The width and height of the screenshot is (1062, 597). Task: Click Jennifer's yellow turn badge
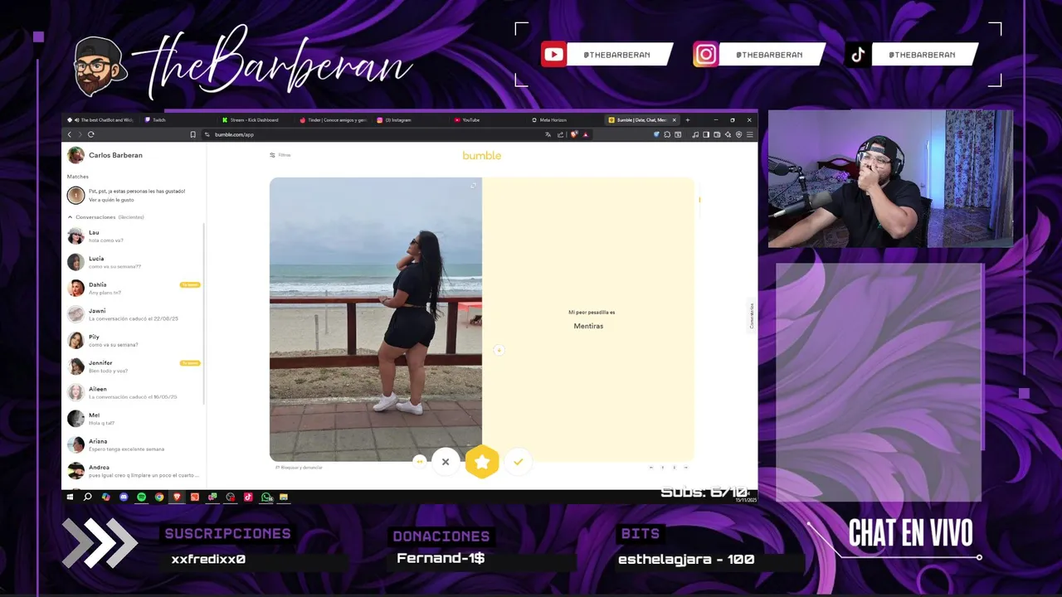point(190,363)
